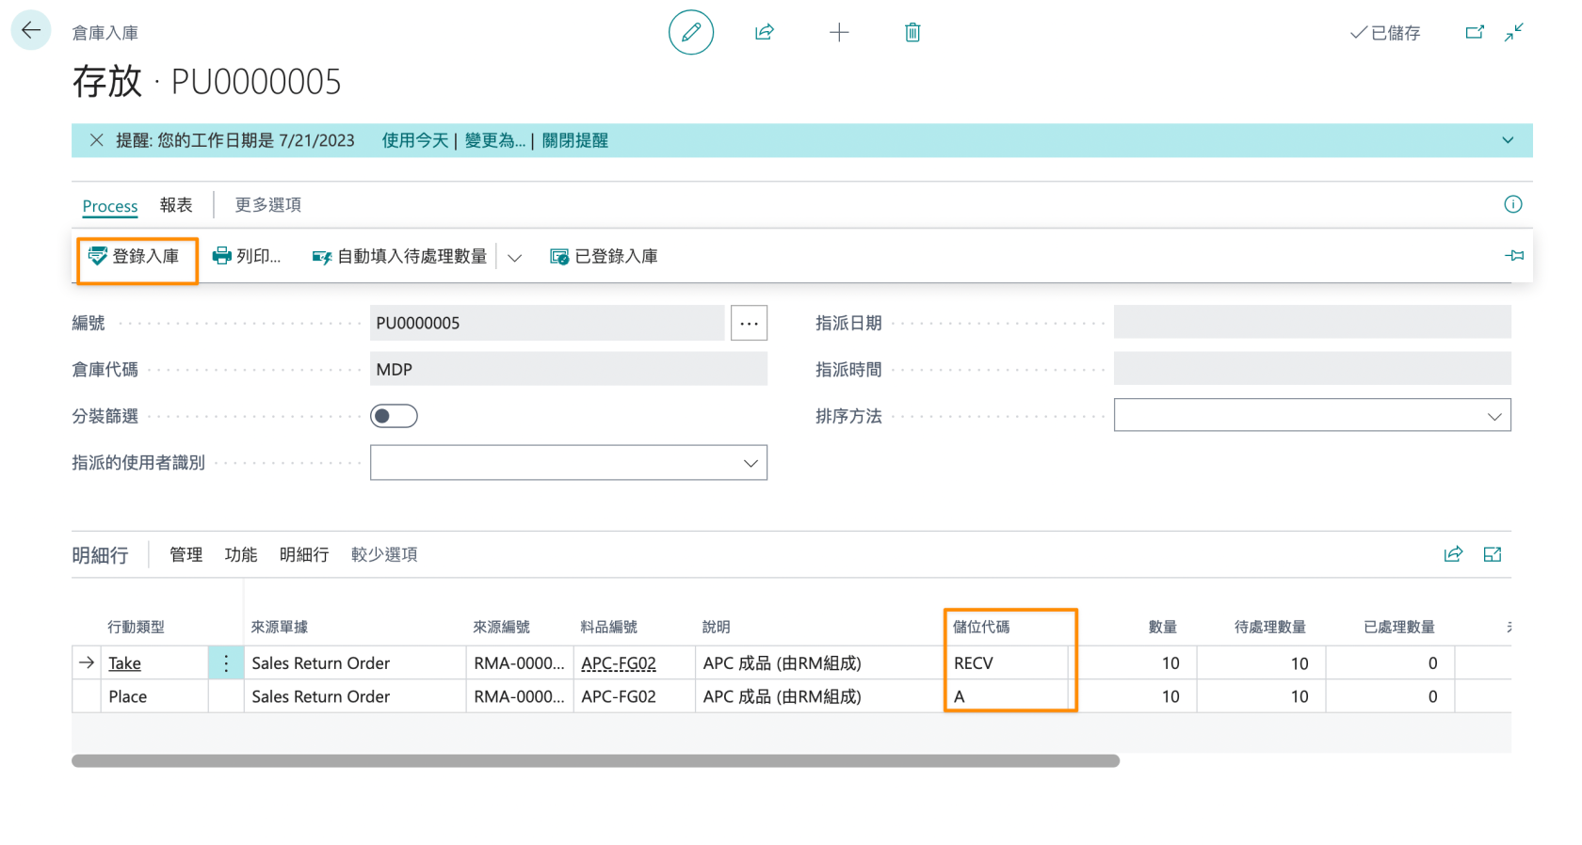The image size is (1582, 845).
Task: Click the Take action type link
Action: tap(124, 663)
